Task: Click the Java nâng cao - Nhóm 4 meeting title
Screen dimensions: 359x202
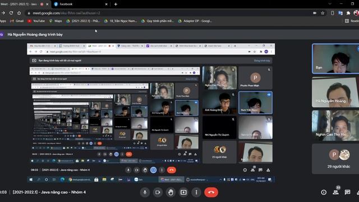Action: point(49,192)
